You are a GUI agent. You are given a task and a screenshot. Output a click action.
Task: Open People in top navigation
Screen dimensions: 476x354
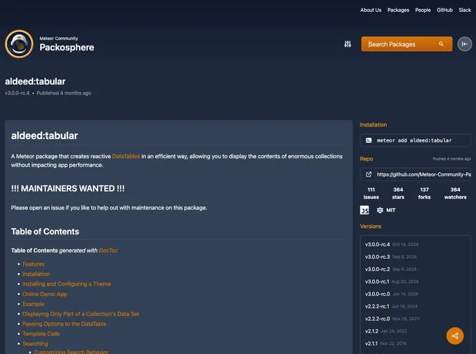point(423,10)
